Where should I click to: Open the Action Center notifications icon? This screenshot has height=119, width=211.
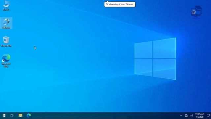tap(208, 115)
